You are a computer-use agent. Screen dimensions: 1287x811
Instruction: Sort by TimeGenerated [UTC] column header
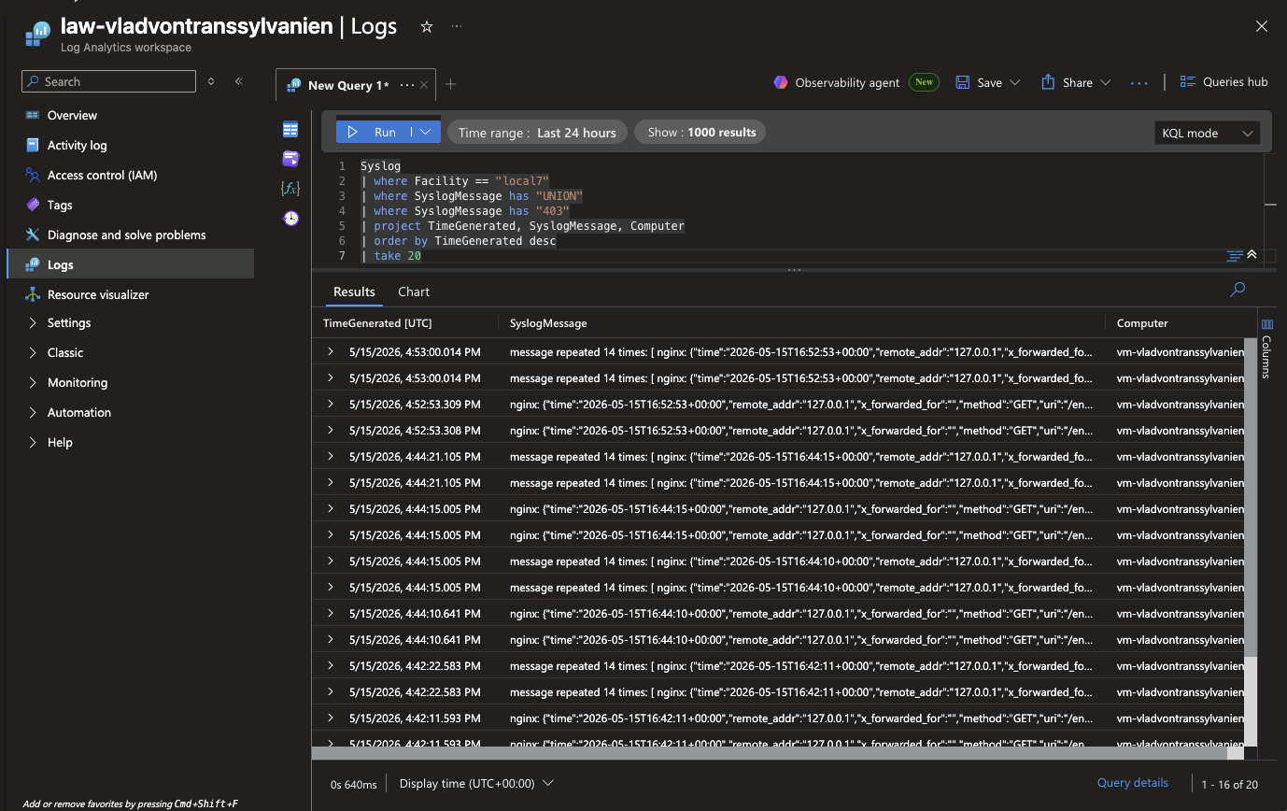[377, 323]
